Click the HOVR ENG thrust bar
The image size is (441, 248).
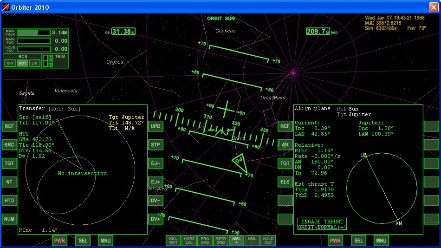tap(34, 49)
